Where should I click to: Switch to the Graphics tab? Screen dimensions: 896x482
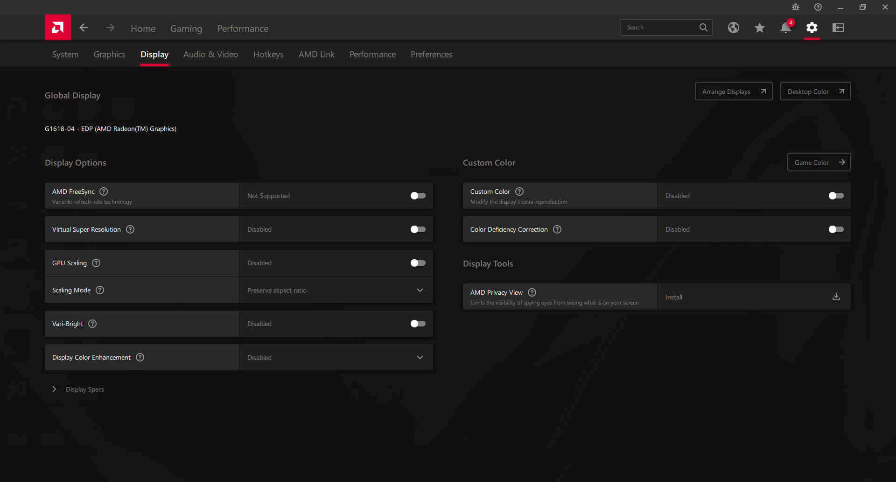(109, 54)
